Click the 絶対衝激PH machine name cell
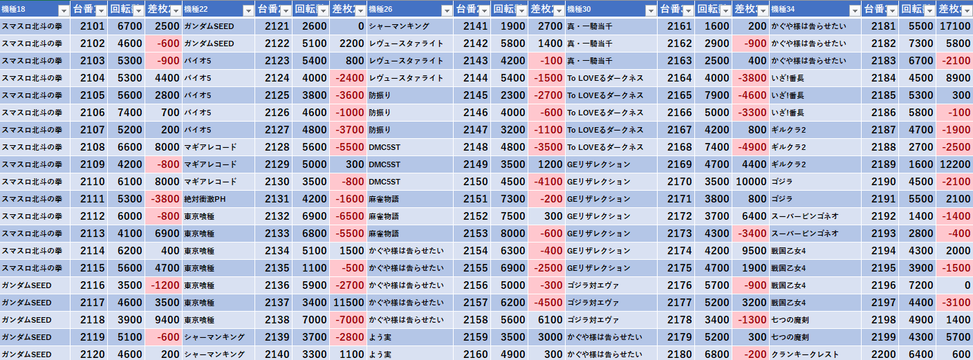Viewport: 973px width, 360px height. [x=219, y=199]
